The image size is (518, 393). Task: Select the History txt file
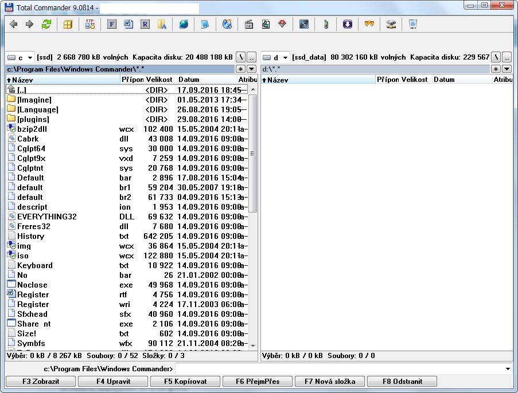click(x=127, y=236)
